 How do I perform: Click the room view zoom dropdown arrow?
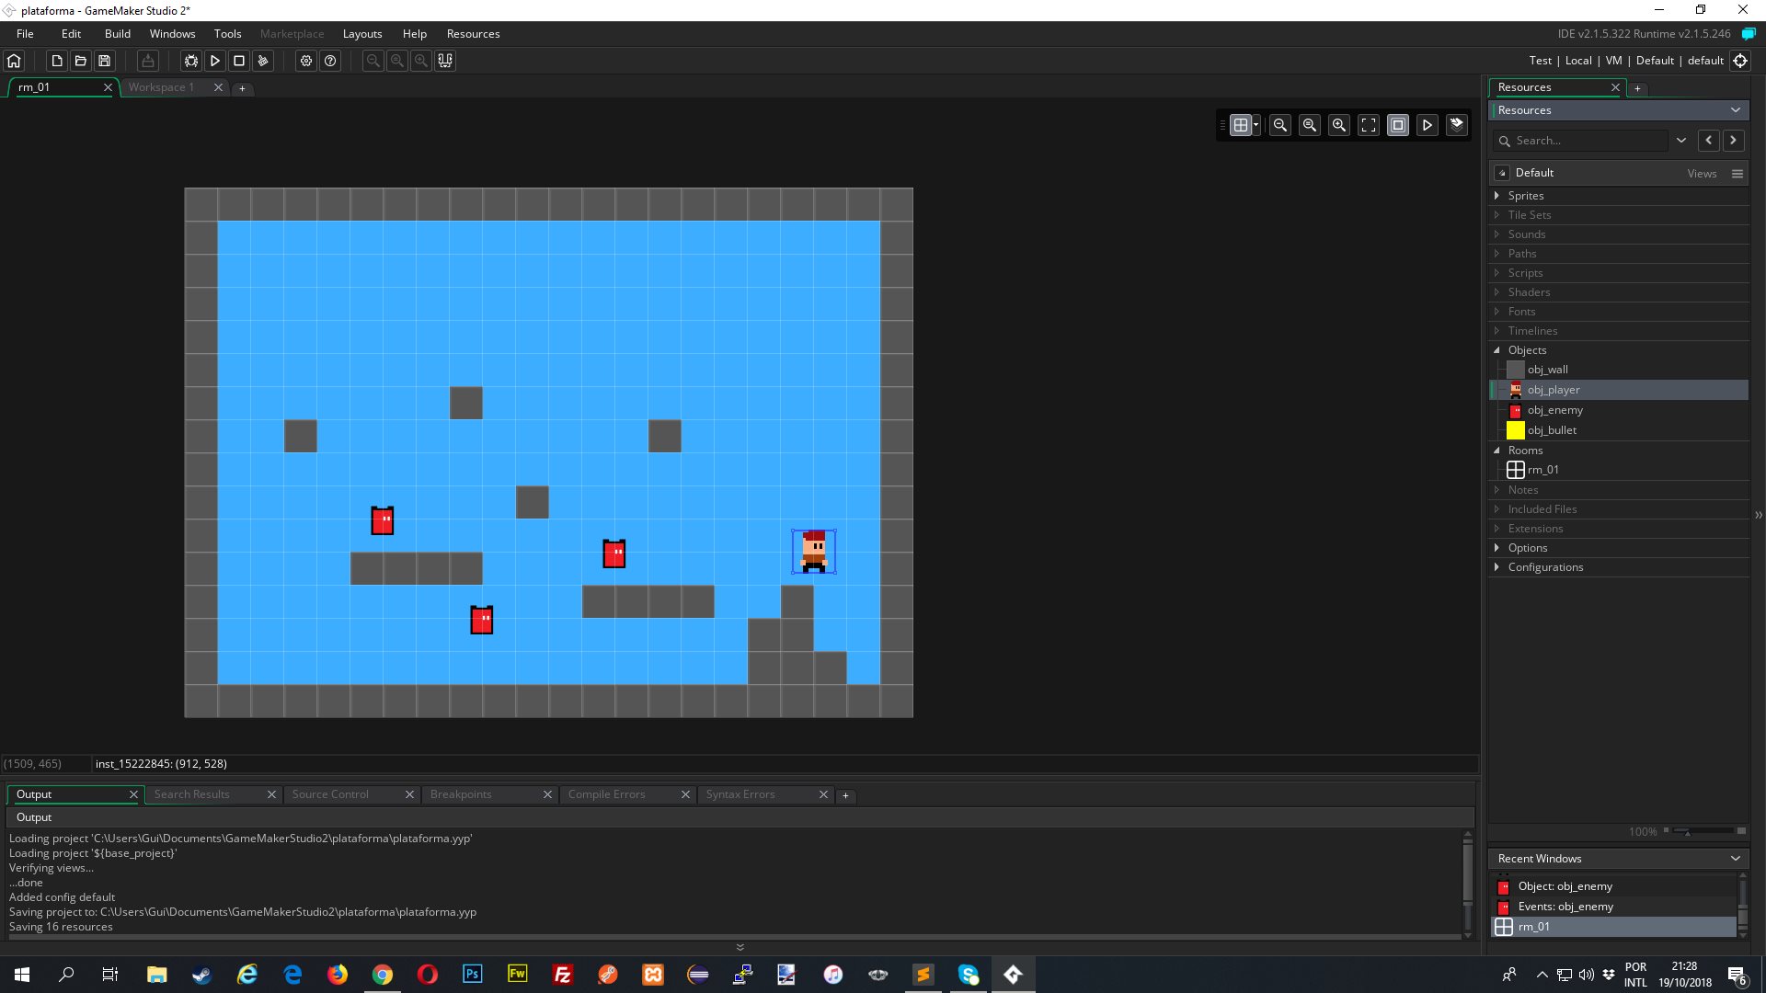[1256, 125]
